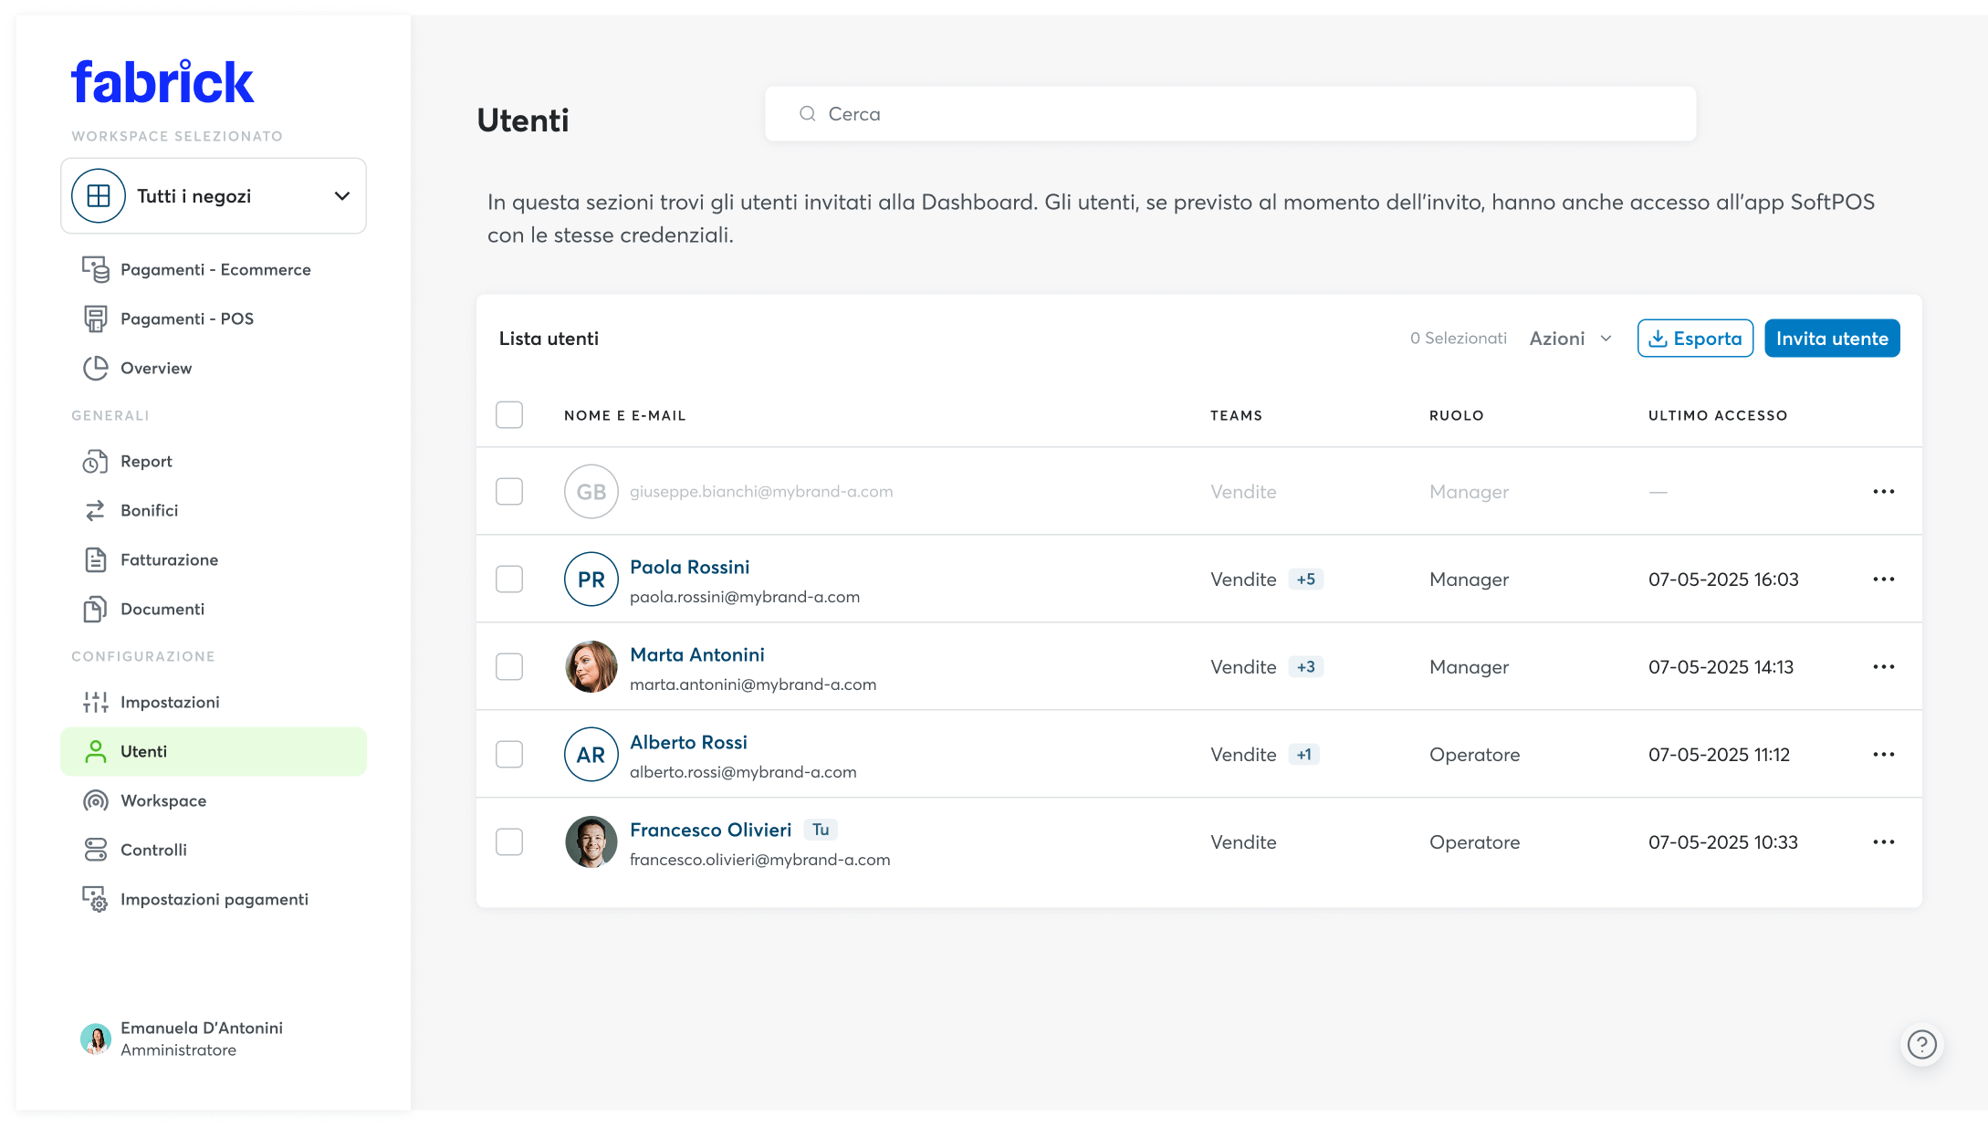Open Francesco Olivieri's user profile link
Screen dimensions: 1988x1128
coord(711,830)
